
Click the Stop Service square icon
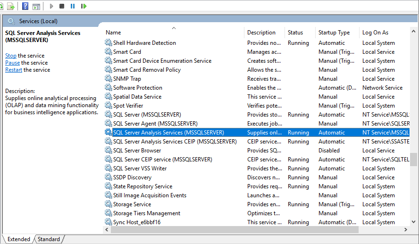pyautogui.click(x=62, y=6)
